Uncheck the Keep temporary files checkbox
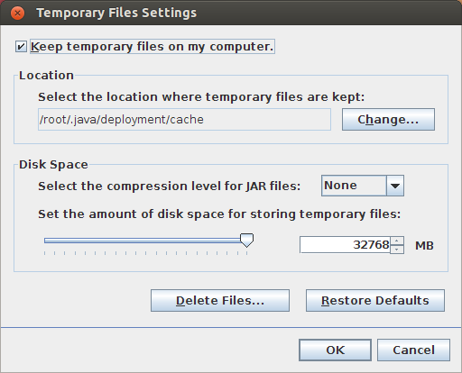 21,47
